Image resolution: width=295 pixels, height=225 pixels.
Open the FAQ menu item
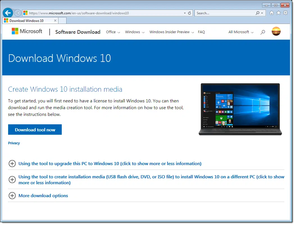(201, 32)
